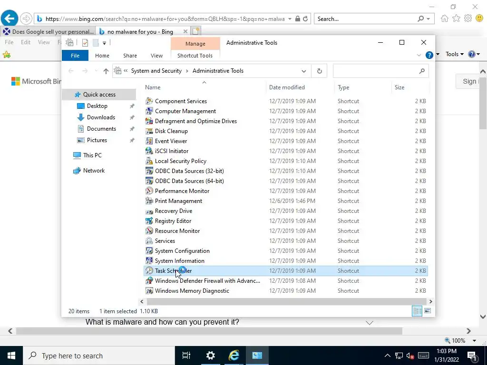The image size is (487, 365).
Task: Open Task View on taskbar
Action: (186, 355)
